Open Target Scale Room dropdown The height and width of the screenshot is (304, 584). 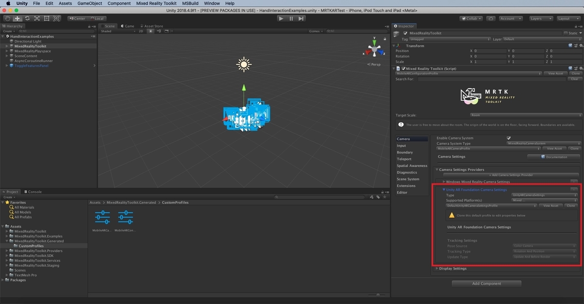click(x=526, y=115)
